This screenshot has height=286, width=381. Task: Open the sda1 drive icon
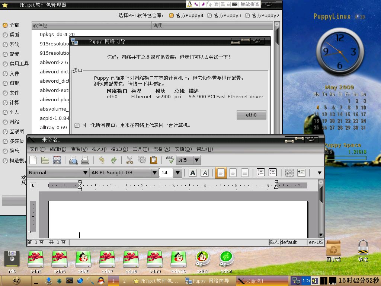coord(36,259)
